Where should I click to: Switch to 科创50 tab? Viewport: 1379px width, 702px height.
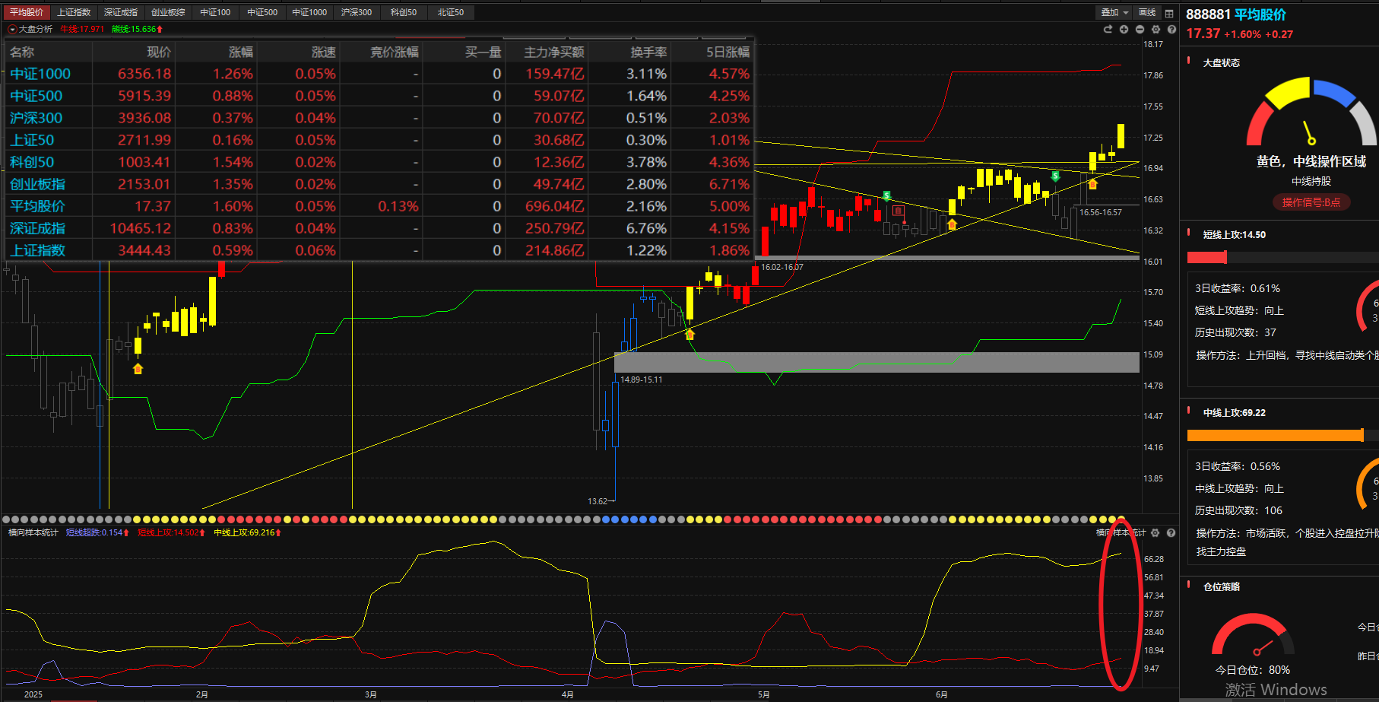pyautogui.click(x=404, y=12)
